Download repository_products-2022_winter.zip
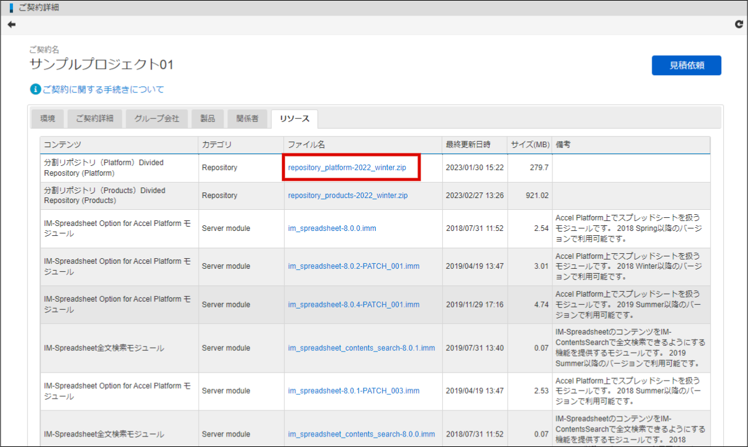748x447 pixels. tap(348, 196)
